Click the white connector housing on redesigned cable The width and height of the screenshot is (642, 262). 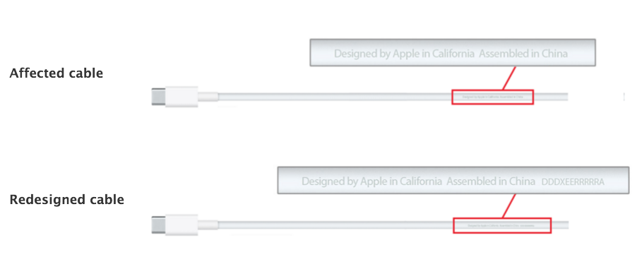(182, 225)
